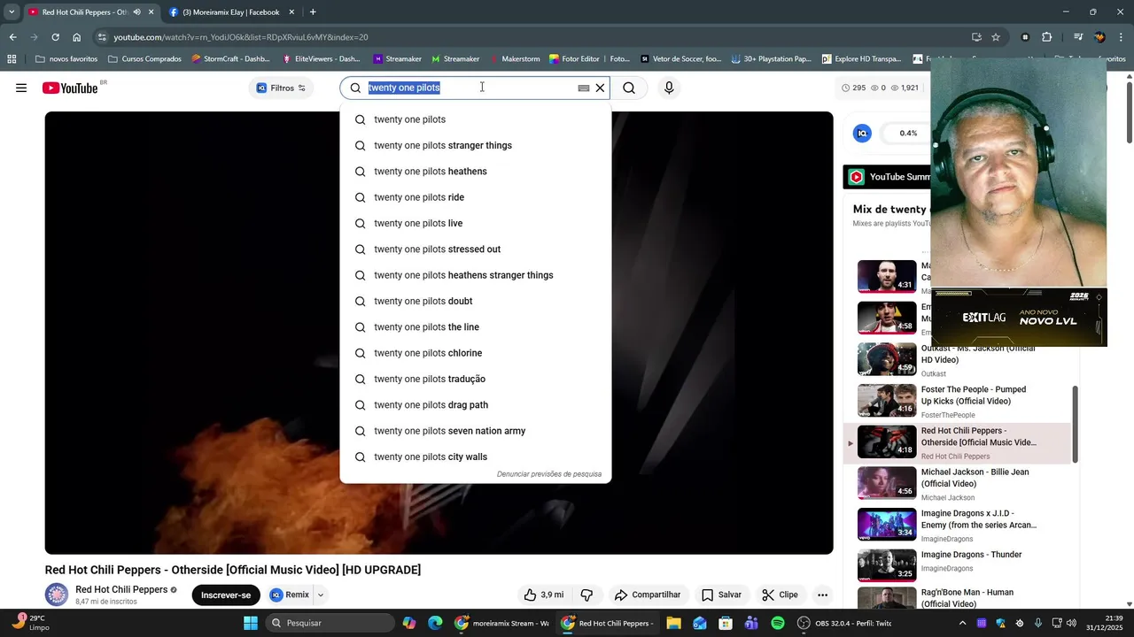The width and height of the screenshot is (1134, 637).
Task: Open OBS 32.0.4 window from taskbar
Action: [843, 623]
